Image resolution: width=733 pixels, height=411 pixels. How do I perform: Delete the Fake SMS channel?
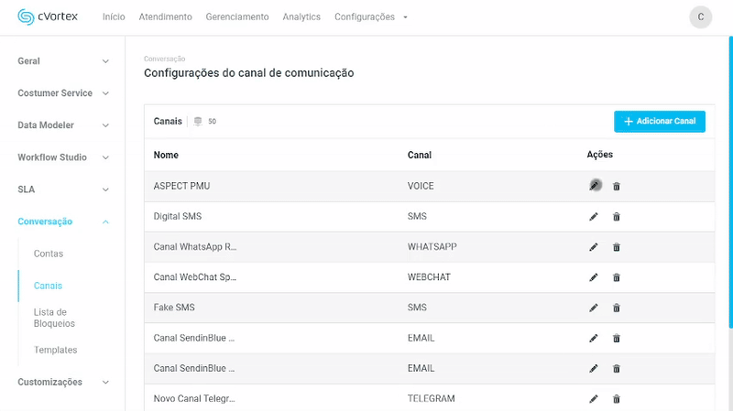point(617,308)
